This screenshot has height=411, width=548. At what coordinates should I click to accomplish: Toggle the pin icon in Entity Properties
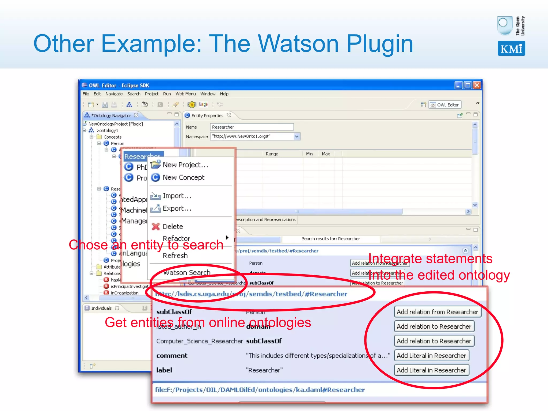point(460,115)
